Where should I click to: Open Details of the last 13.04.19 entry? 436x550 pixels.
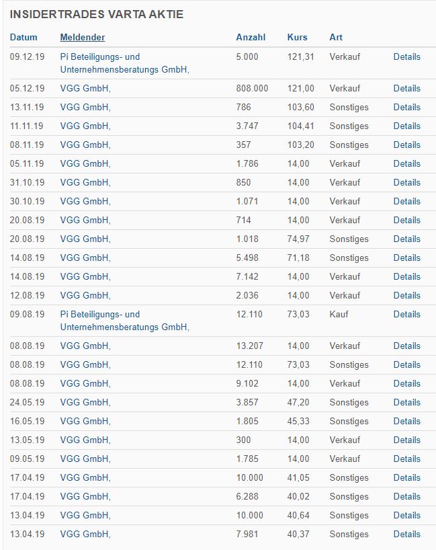406,534
